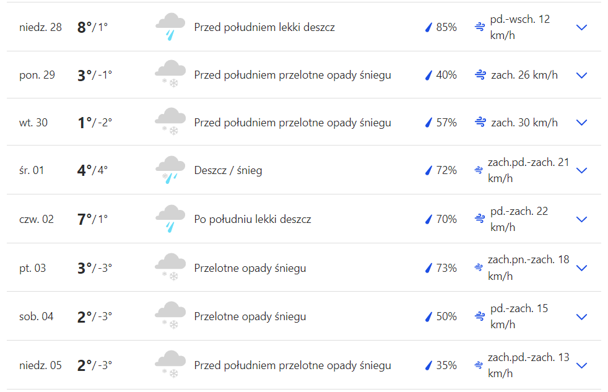
Task: Click the 2°/-3° temperature for sob. 04
Action: [95, 316]
